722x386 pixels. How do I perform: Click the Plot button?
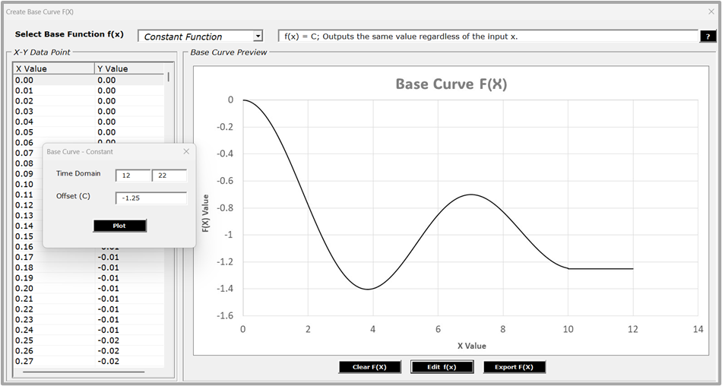coord(120,226)
